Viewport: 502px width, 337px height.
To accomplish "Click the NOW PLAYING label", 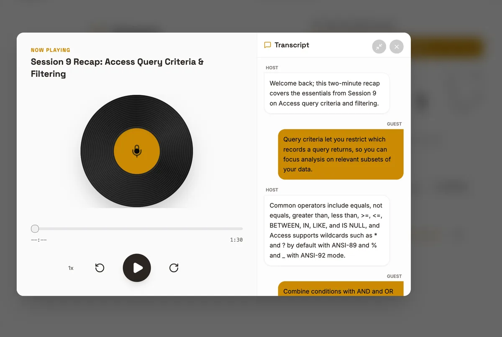I will [x=51, y=50].
